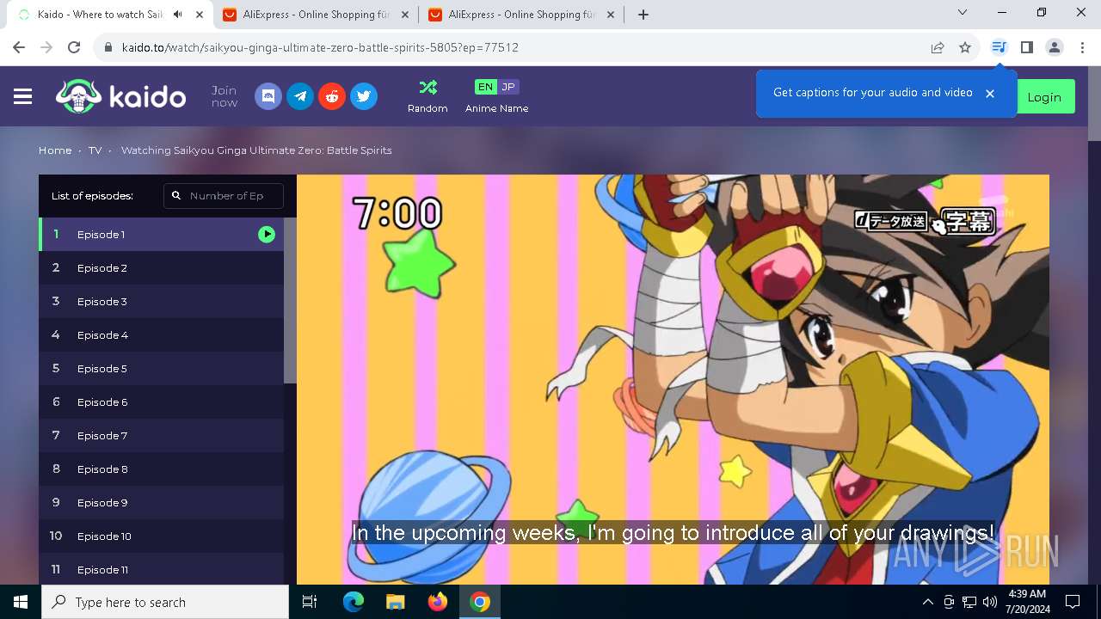Viewport: 1101px width, 619px height.
Task: Launch Firefox from taskbar
Action: (x=438, y=602)
